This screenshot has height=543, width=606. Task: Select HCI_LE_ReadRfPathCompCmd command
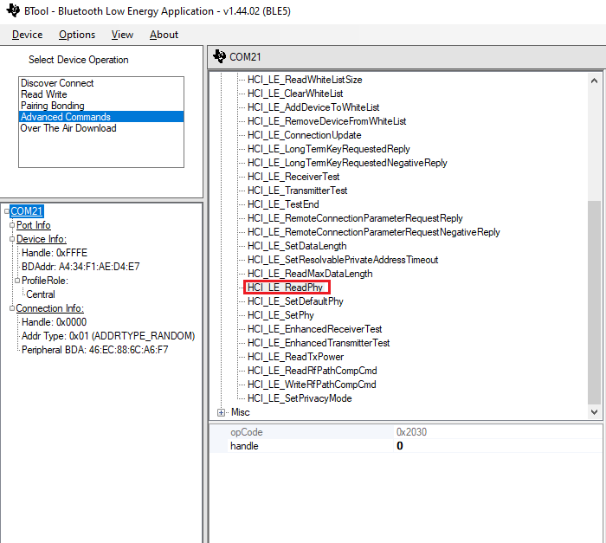pos(313,371)
